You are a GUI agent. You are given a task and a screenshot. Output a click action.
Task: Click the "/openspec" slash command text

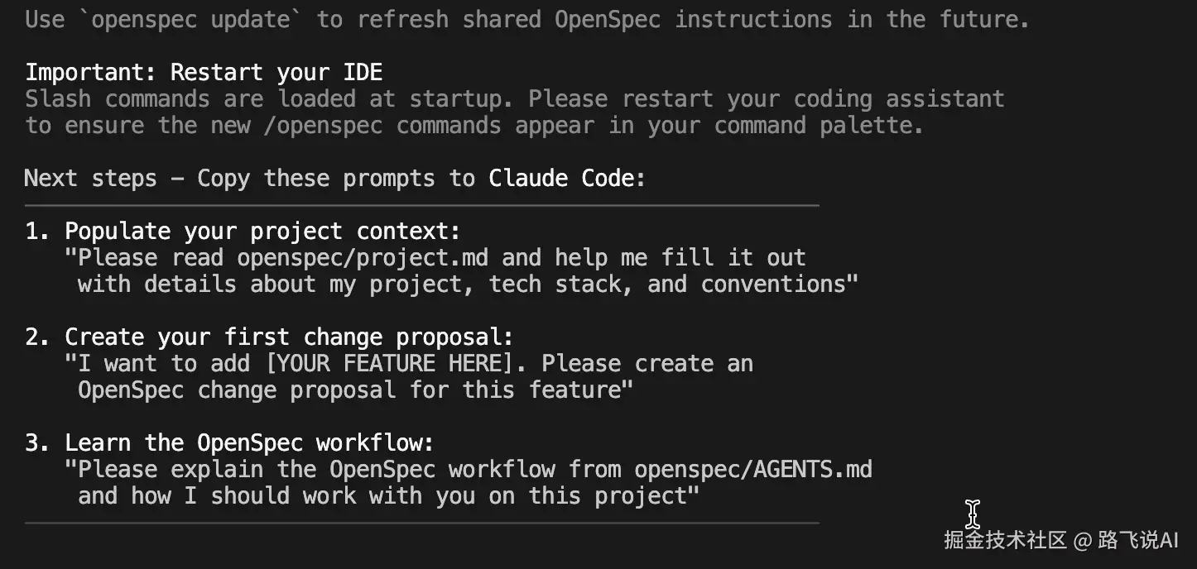click(329, 126)
